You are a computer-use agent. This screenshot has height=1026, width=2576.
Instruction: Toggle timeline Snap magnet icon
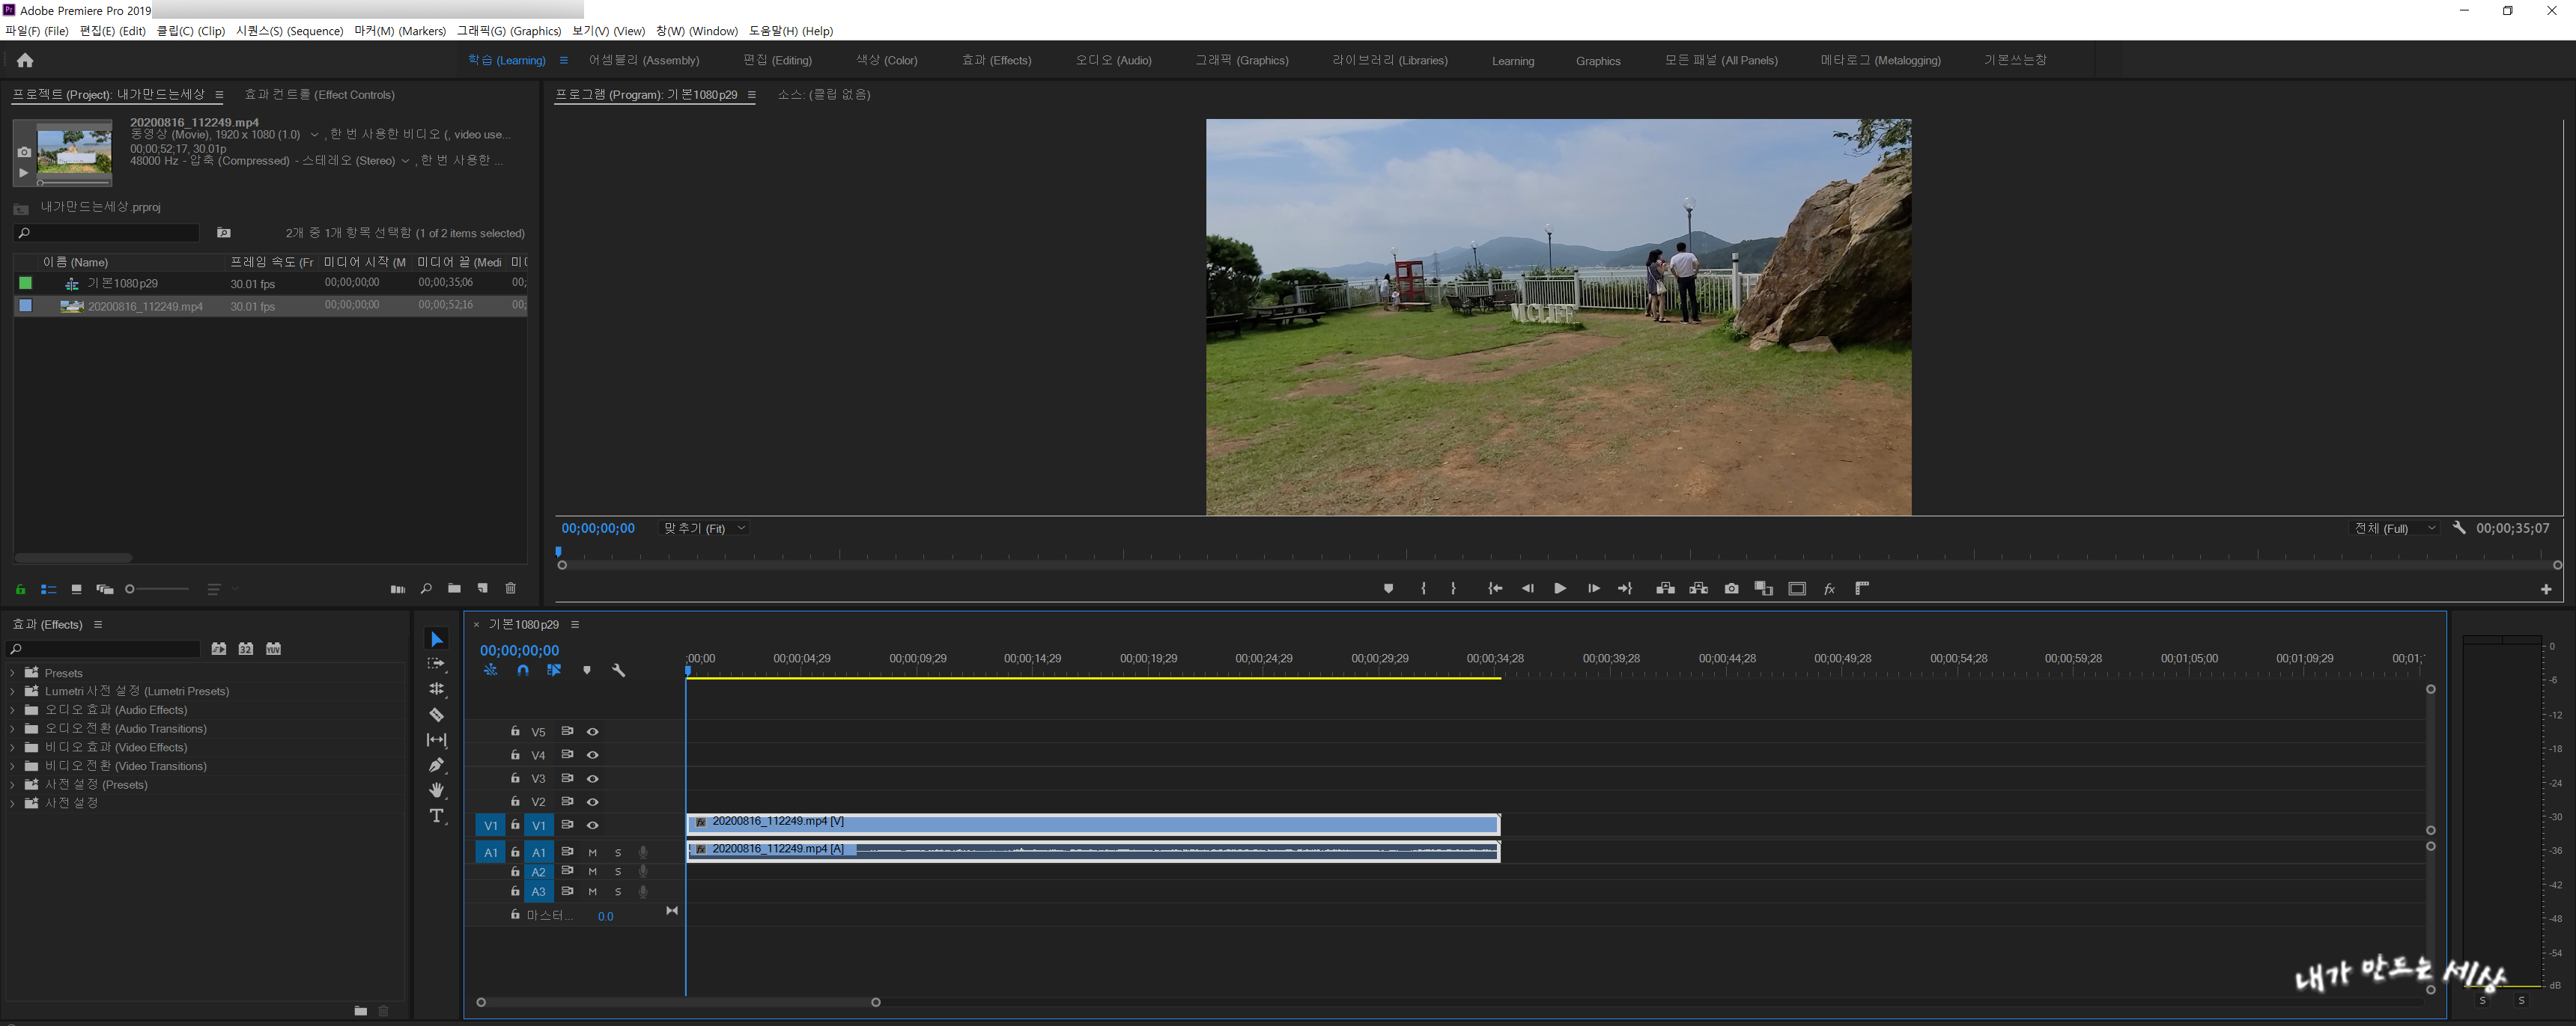(522, 671)
